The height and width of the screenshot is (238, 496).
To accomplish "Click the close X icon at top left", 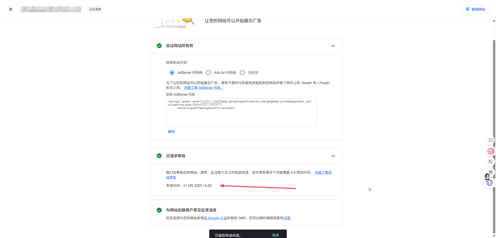I will click(x=11, y=9).
